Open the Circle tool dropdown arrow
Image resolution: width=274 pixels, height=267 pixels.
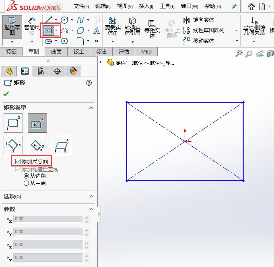click(72, 20)
